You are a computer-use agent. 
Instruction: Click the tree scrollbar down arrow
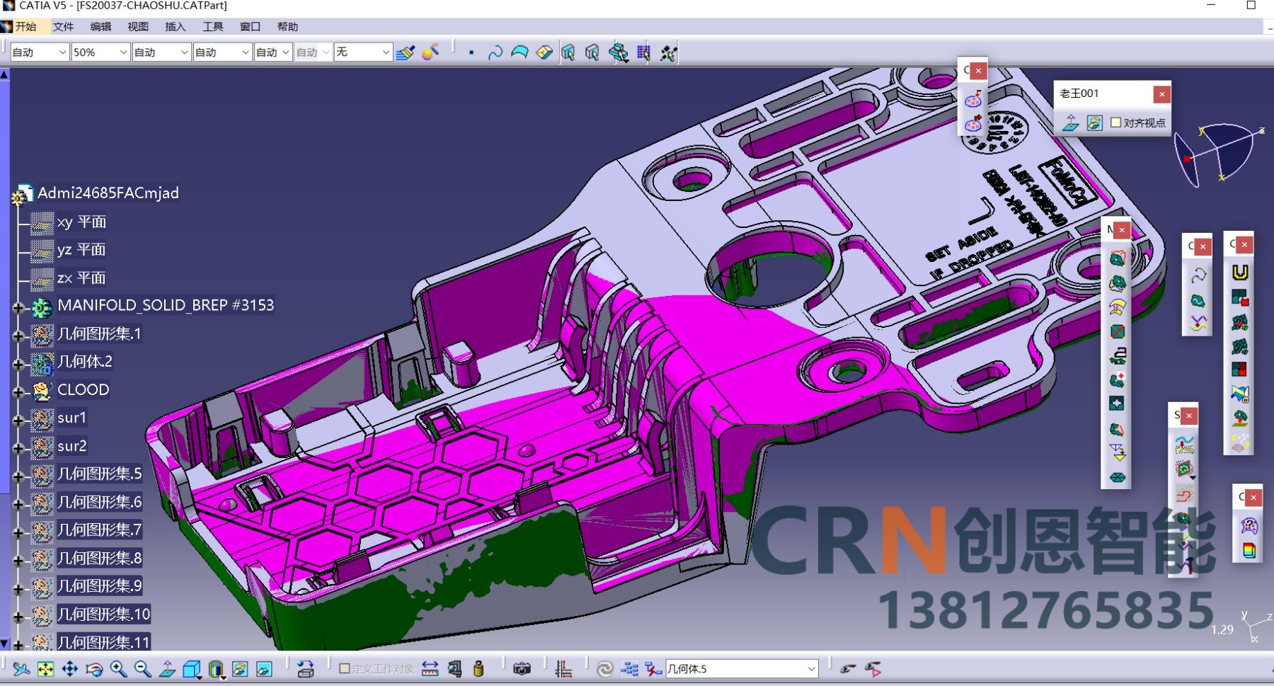tap(5, 644)
